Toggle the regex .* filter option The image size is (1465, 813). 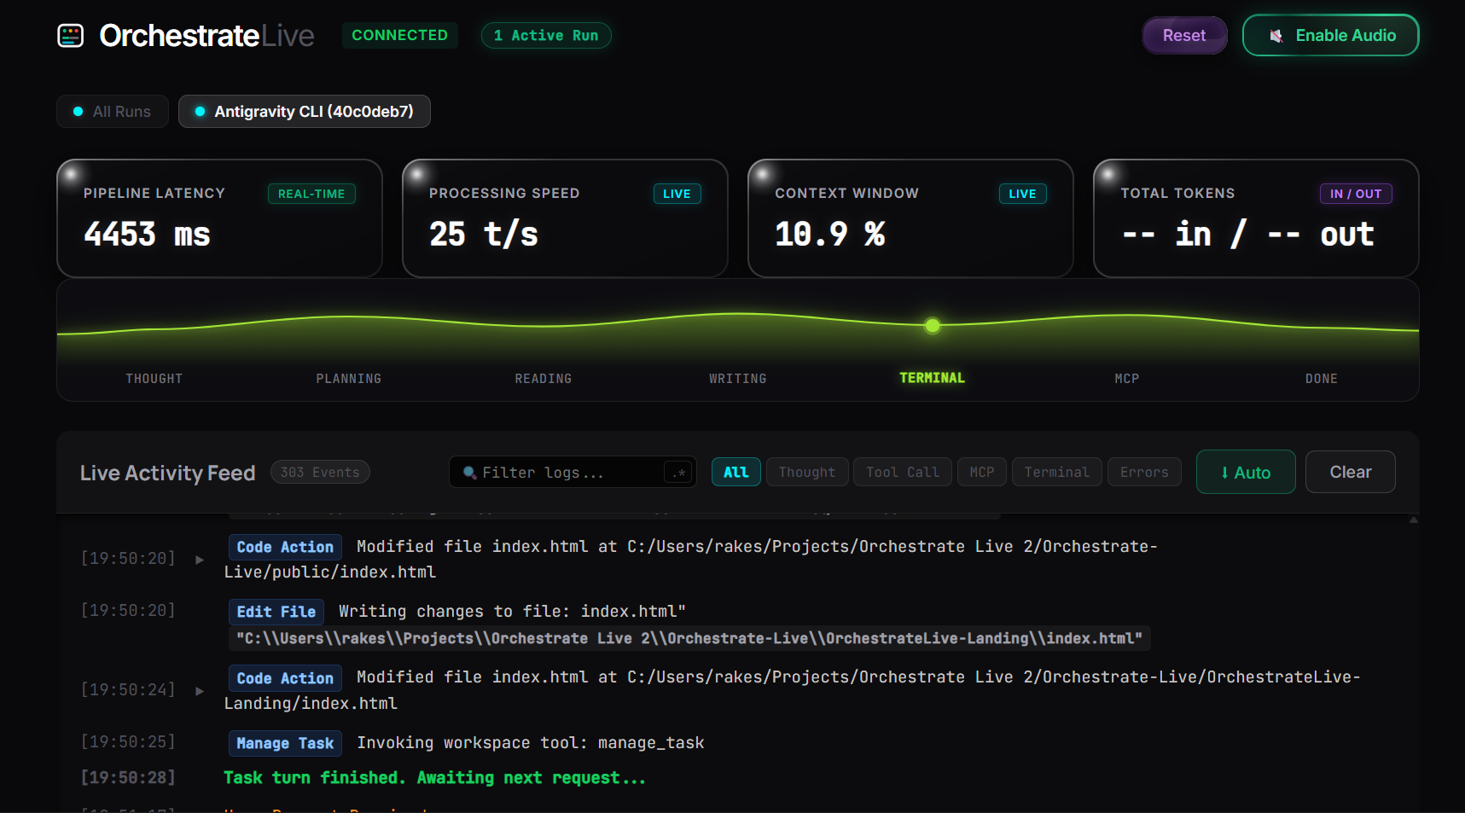tap(679, 473)
